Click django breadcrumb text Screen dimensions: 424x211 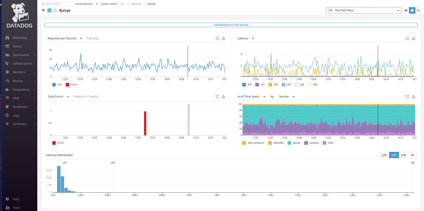tap(151, 4)
